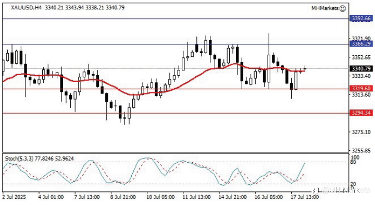Click the 3392.66 resistance price label
This screenshot has width=375, height=205.
361,18
